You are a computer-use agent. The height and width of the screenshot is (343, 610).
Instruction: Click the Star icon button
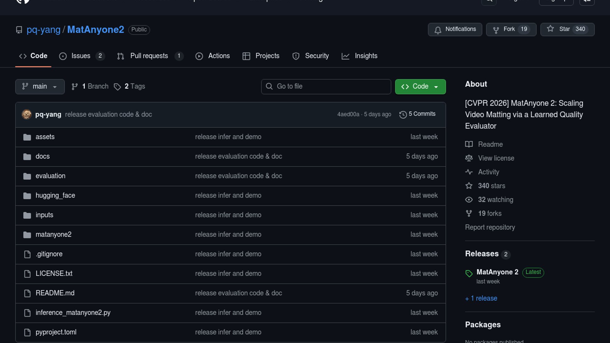click(x=550, y=29)
